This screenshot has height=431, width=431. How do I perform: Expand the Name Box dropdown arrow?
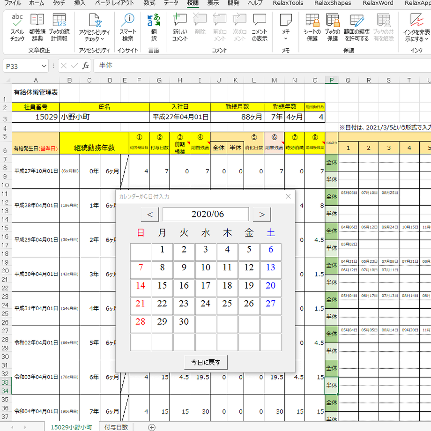[x=44, y=66]
